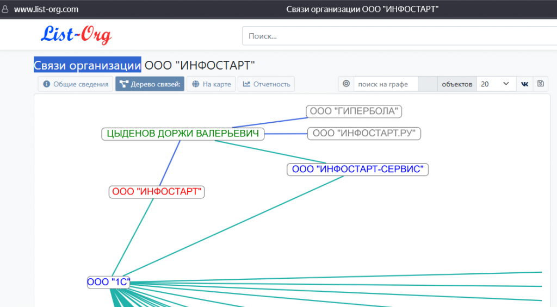This screenshot has width=557, height=307.
Task: Click the List-Org logo
Action: tap(76, 35)
